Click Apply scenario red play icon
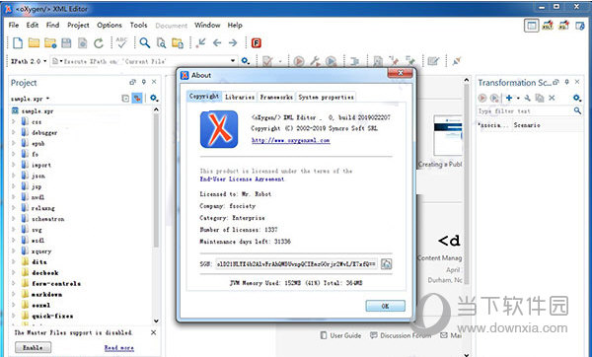 coord(482,98)
